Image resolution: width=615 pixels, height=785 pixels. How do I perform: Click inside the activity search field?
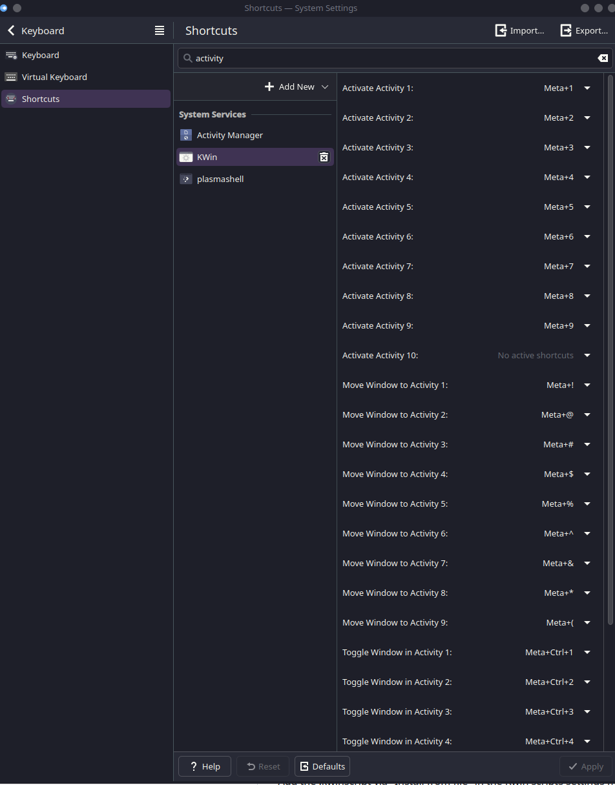[395, 58]
